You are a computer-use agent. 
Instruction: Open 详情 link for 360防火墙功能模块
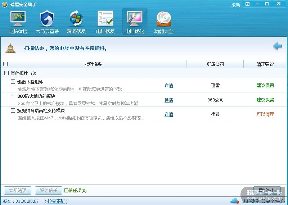click(169, 100)
